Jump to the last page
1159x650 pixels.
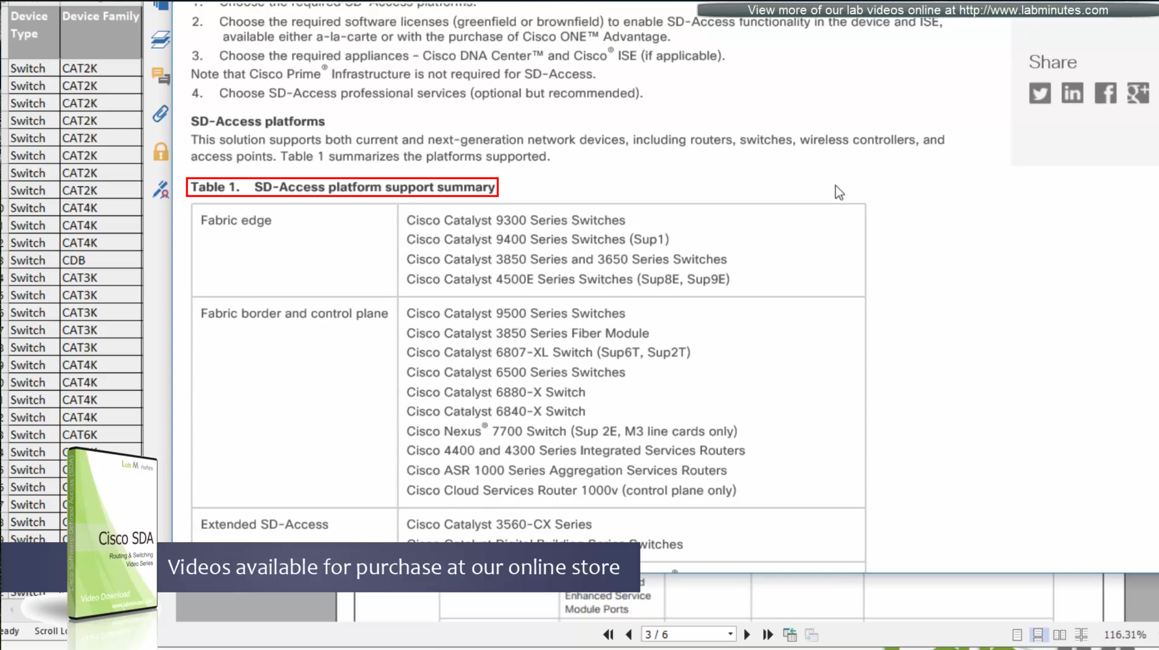[x=768, y=634]
